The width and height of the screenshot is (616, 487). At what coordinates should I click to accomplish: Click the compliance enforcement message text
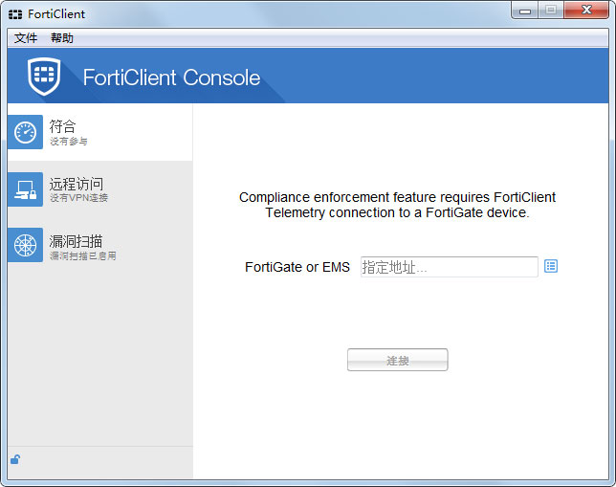(397, 205)
